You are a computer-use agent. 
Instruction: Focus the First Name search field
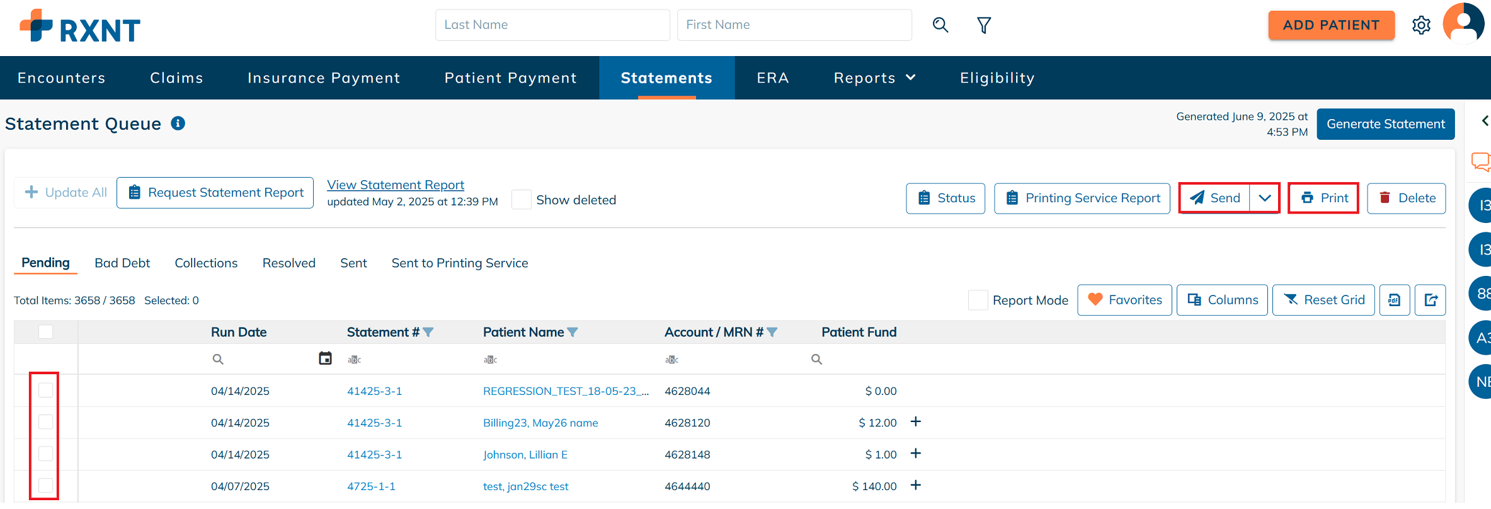point(794,25)
